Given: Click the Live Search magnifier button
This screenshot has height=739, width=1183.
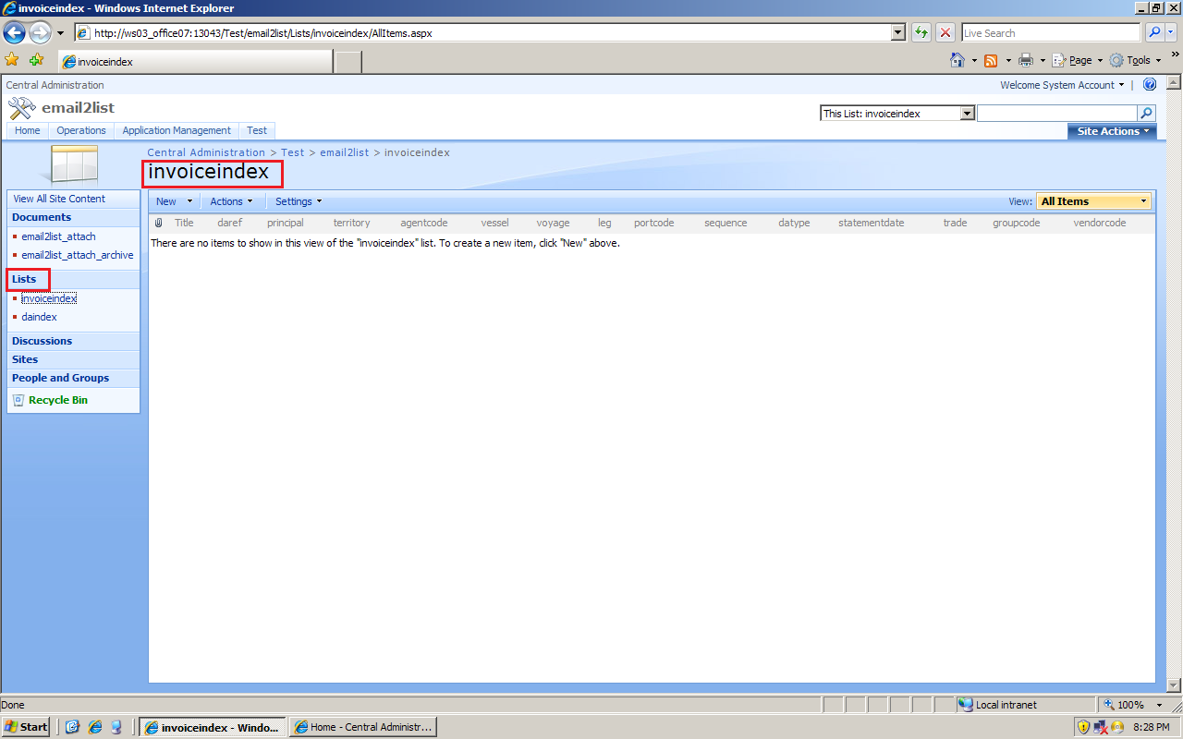Looking at the screenshot, I should (x=1154, y=33).
